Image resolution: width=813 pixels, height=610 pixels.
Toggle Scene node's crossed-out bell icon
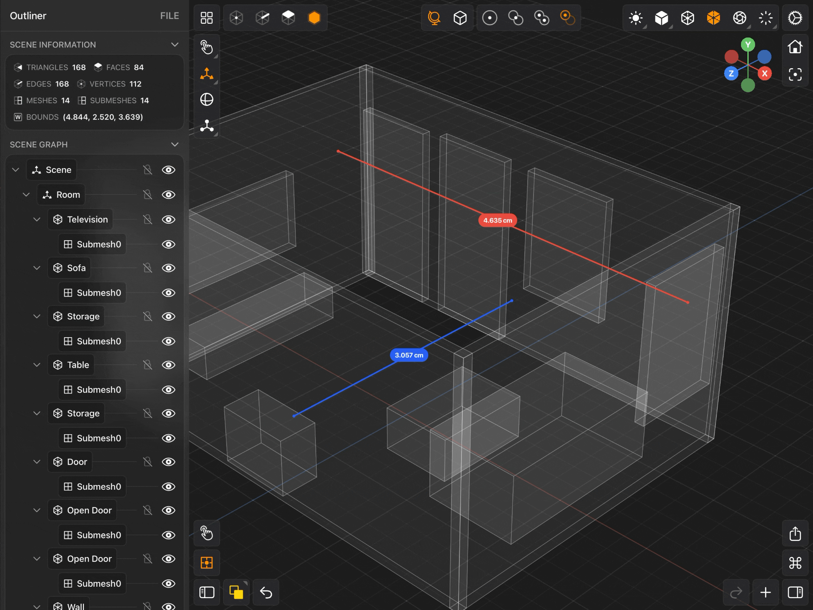(x=147, y=170)
